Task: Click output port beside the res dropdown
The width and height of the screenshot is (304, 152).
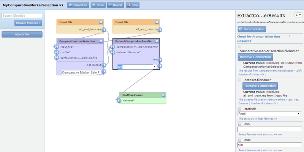Action: pyautogui.click(x=160, y=66)
